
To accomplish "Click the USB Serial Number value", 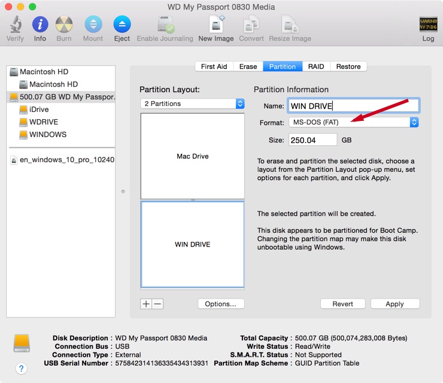I will pos(162,363).
